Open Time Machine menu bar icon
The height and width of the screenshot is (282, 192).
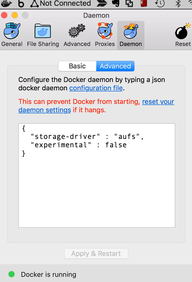[160, 3]
